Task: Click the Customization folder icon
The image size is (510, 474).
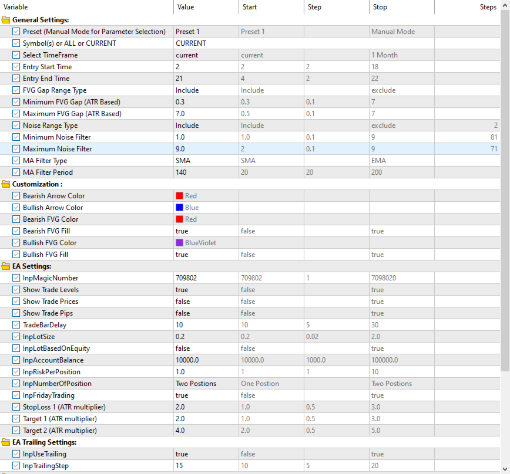Action: click(6, 184)
